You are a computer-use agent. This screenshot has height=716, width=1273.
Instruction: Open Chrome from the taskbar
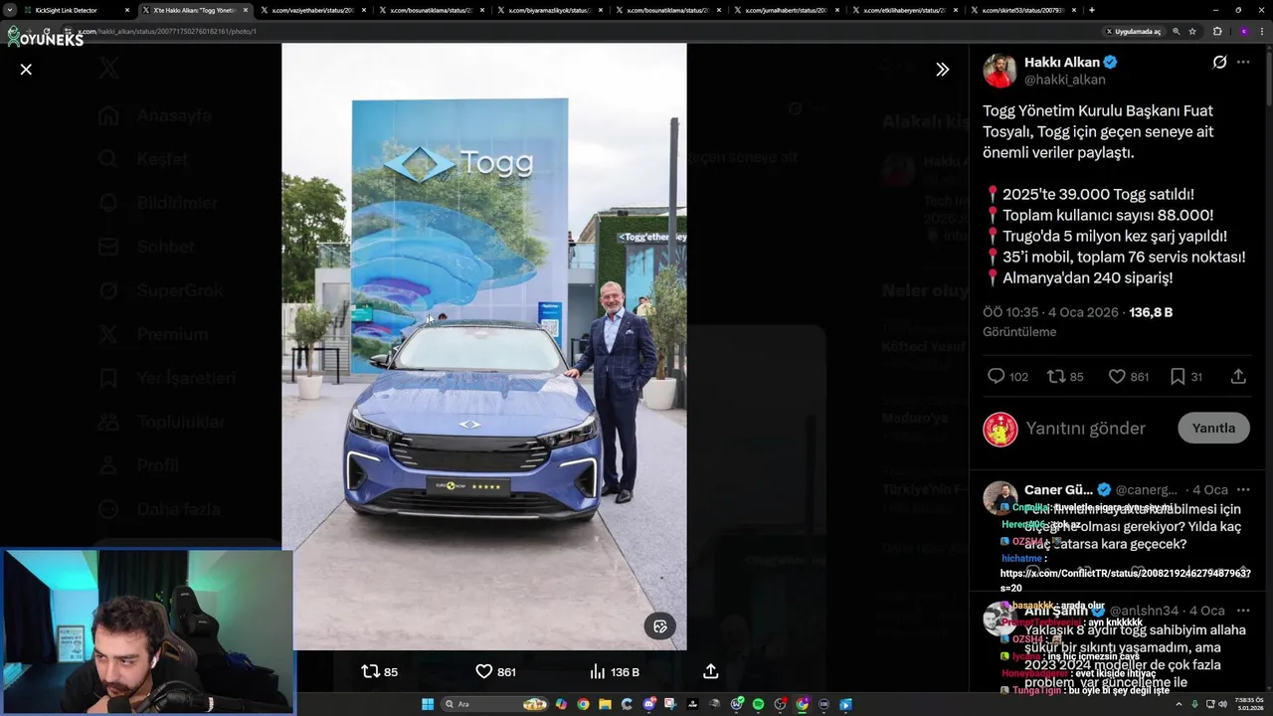(x=583, y=704)
